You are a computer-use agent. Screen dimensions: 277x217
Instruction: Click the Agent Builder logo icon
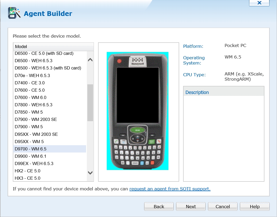coord(14,13)
